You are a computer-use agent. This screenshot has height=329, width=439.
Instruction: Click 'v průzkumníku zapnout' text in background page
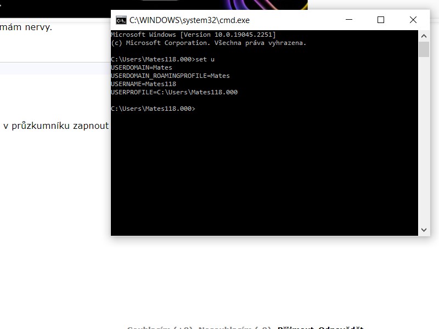[56, 126]
